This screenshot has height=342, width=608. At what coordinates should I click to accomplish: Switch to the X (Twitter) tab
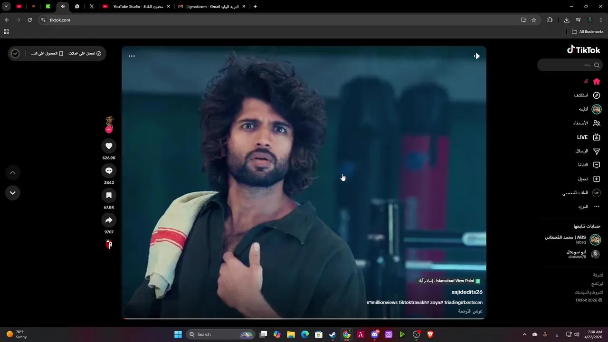coord(92,7)
